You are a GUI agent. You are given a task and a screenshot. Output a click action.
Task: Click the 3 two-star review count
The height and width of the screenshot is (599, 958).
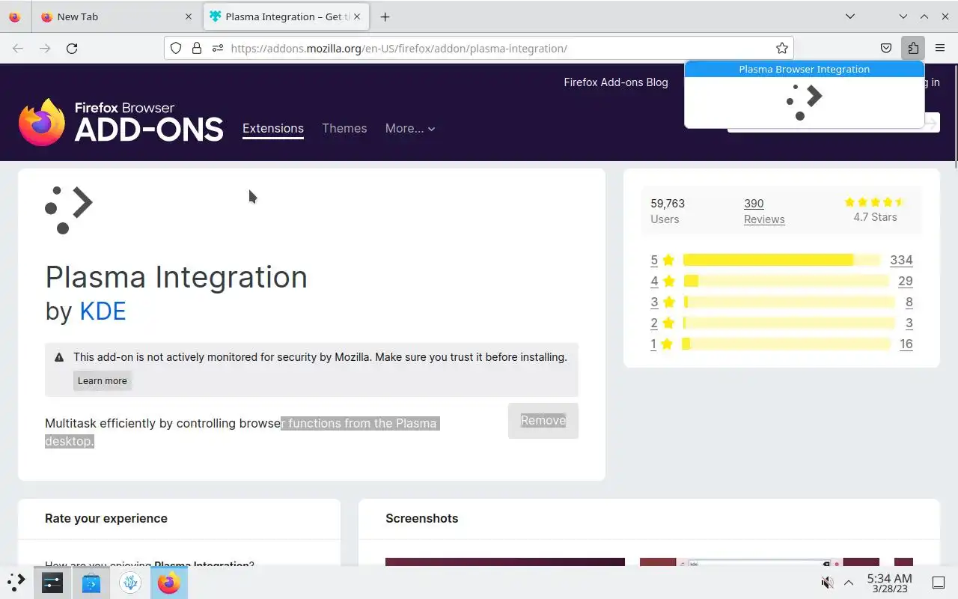[x=909, y=323]
